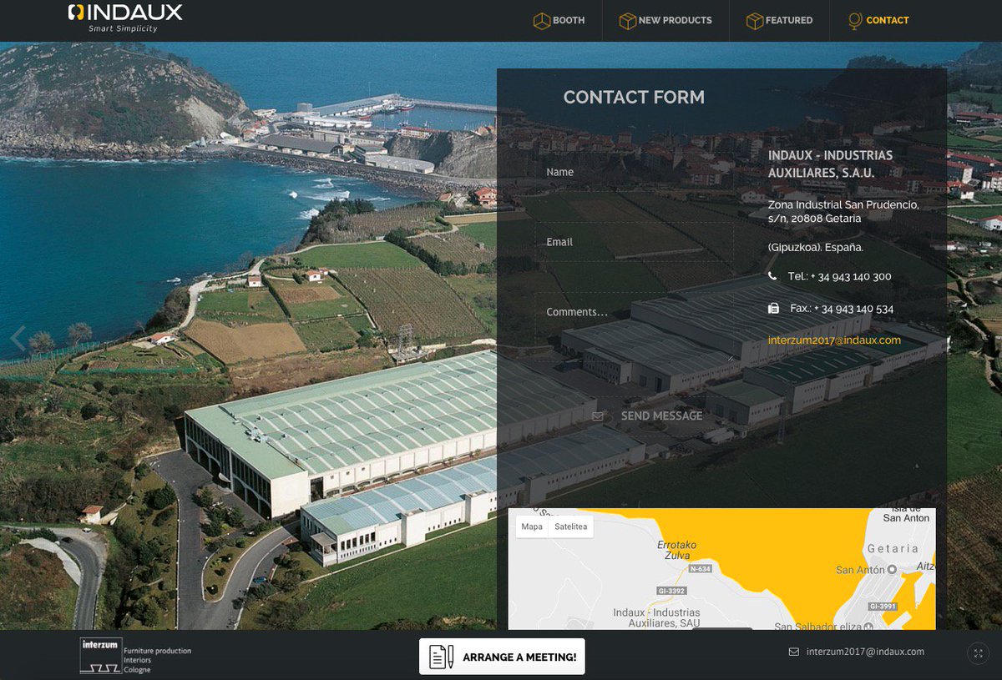Click the footer envelope icon

coord(793,652)
